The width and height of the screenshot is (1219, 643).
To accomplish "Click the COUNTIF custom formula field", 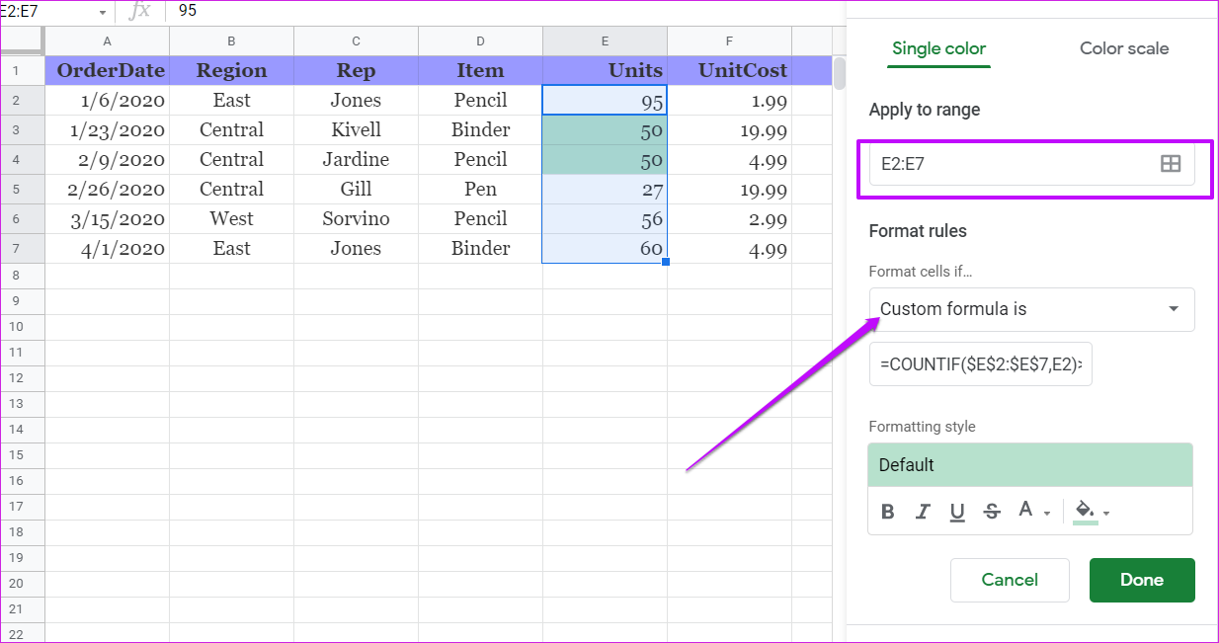I will (x=980, y=364).
